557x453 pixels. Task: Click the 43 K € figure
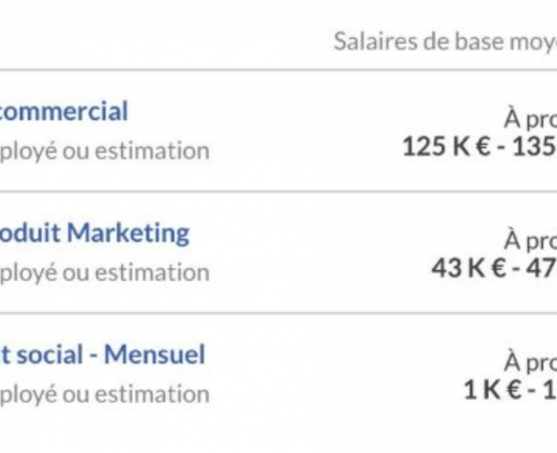(x=469, y=268)
